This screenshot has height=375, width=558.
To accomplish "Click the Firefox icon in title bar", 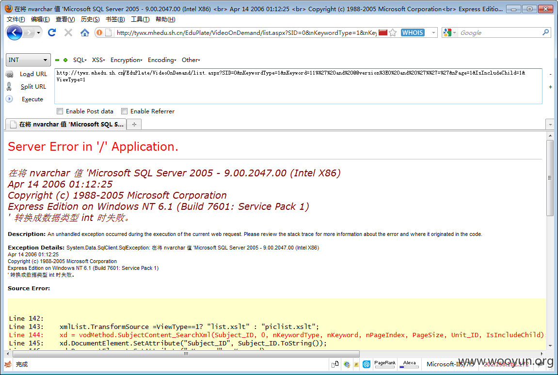I will (9, 9).
